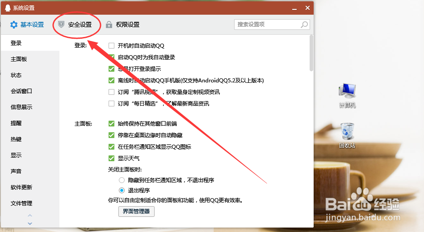Enable 开机时自动启动QQ checkbox
The width and height of the screenshot is (424, 232).
[x=111, y=45]
